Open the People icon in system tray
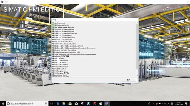 coord(149,103)
